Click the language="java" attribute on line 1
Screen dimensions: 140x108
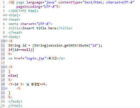(x=41, y=2)
